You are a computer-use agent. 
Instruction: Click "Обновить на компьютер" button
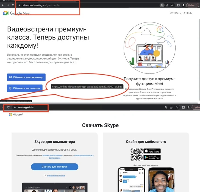coord(26,77)
